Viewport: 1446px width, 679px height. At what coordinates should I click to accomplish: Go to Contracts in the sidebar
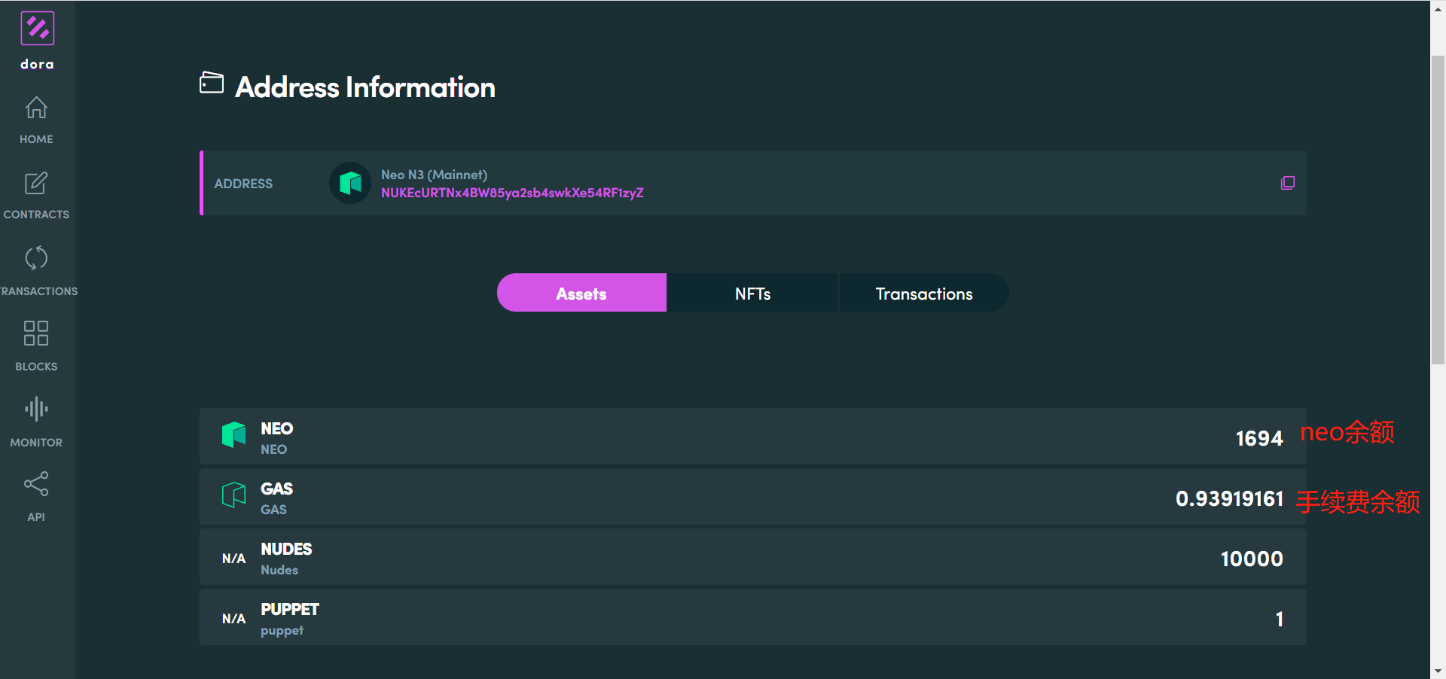tap(36, 195)
